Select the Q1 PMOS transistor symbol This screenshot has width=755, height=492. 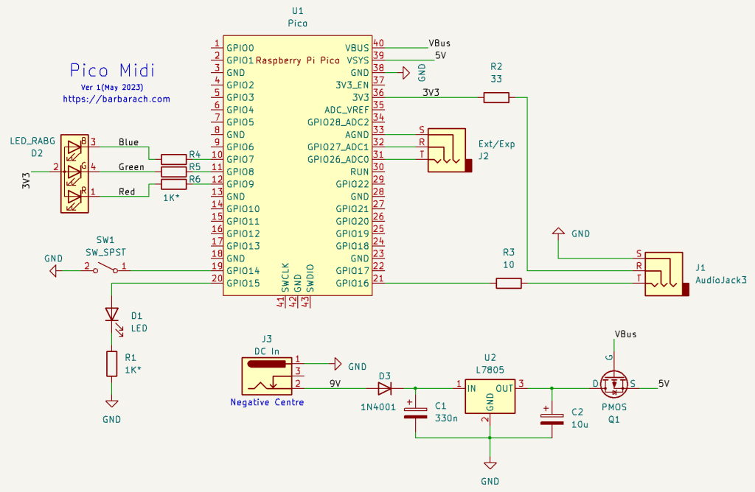coord(614,384)
